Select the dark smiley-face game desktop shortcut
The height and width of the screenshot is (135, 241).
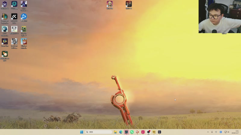5,43
